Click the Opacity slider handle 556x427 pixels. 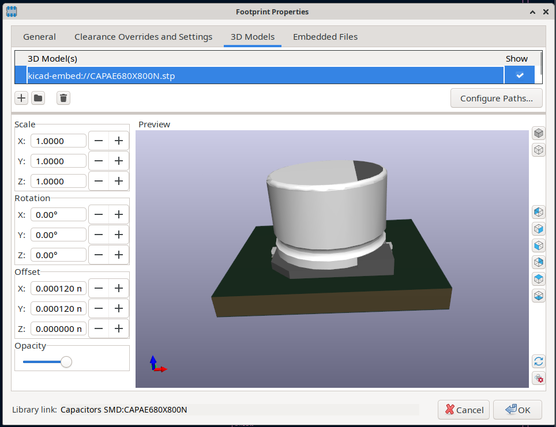(66, 362)
